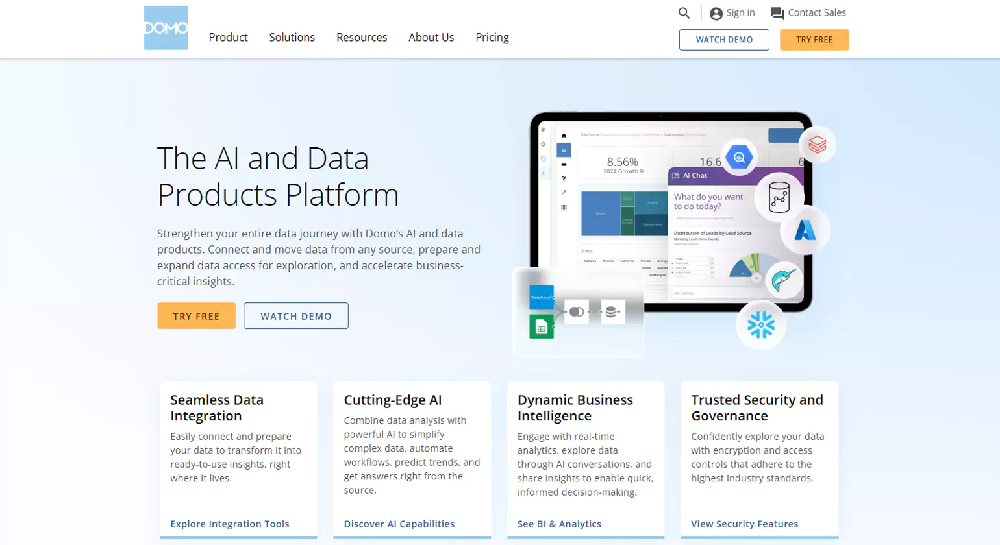Screen dimensions: 1000x545
Task: Click the red Databricks layered icon
Action: click(x=817, y=144)
